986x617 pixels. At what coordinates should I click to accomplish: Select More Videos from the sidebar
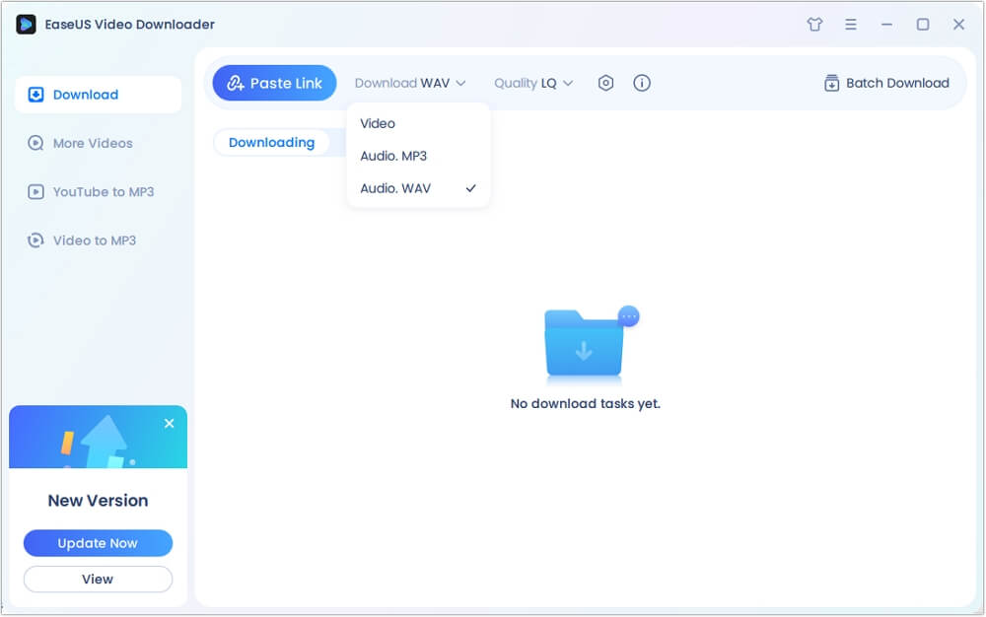(92, 143)
